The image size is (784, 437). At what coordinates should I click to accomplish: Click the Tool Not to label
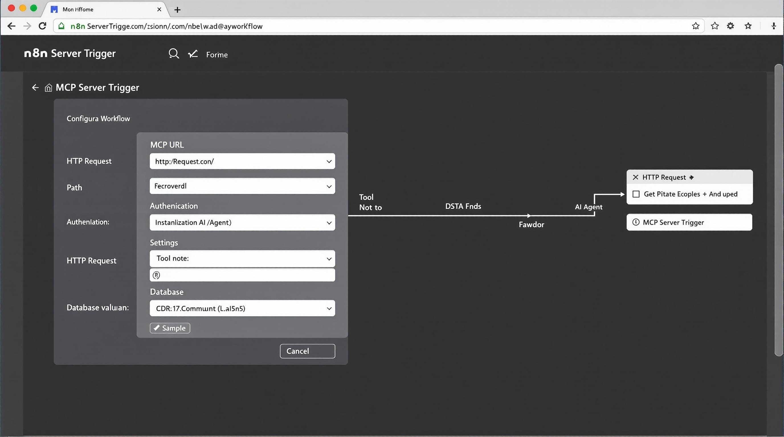tap(370, 202)
